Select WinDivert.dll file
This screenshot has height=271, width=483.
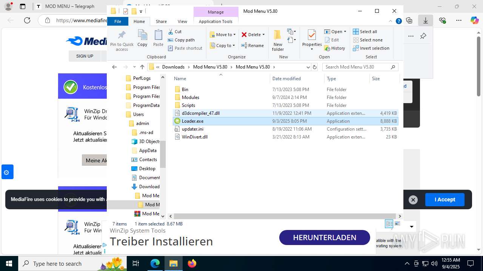[286, 137]
